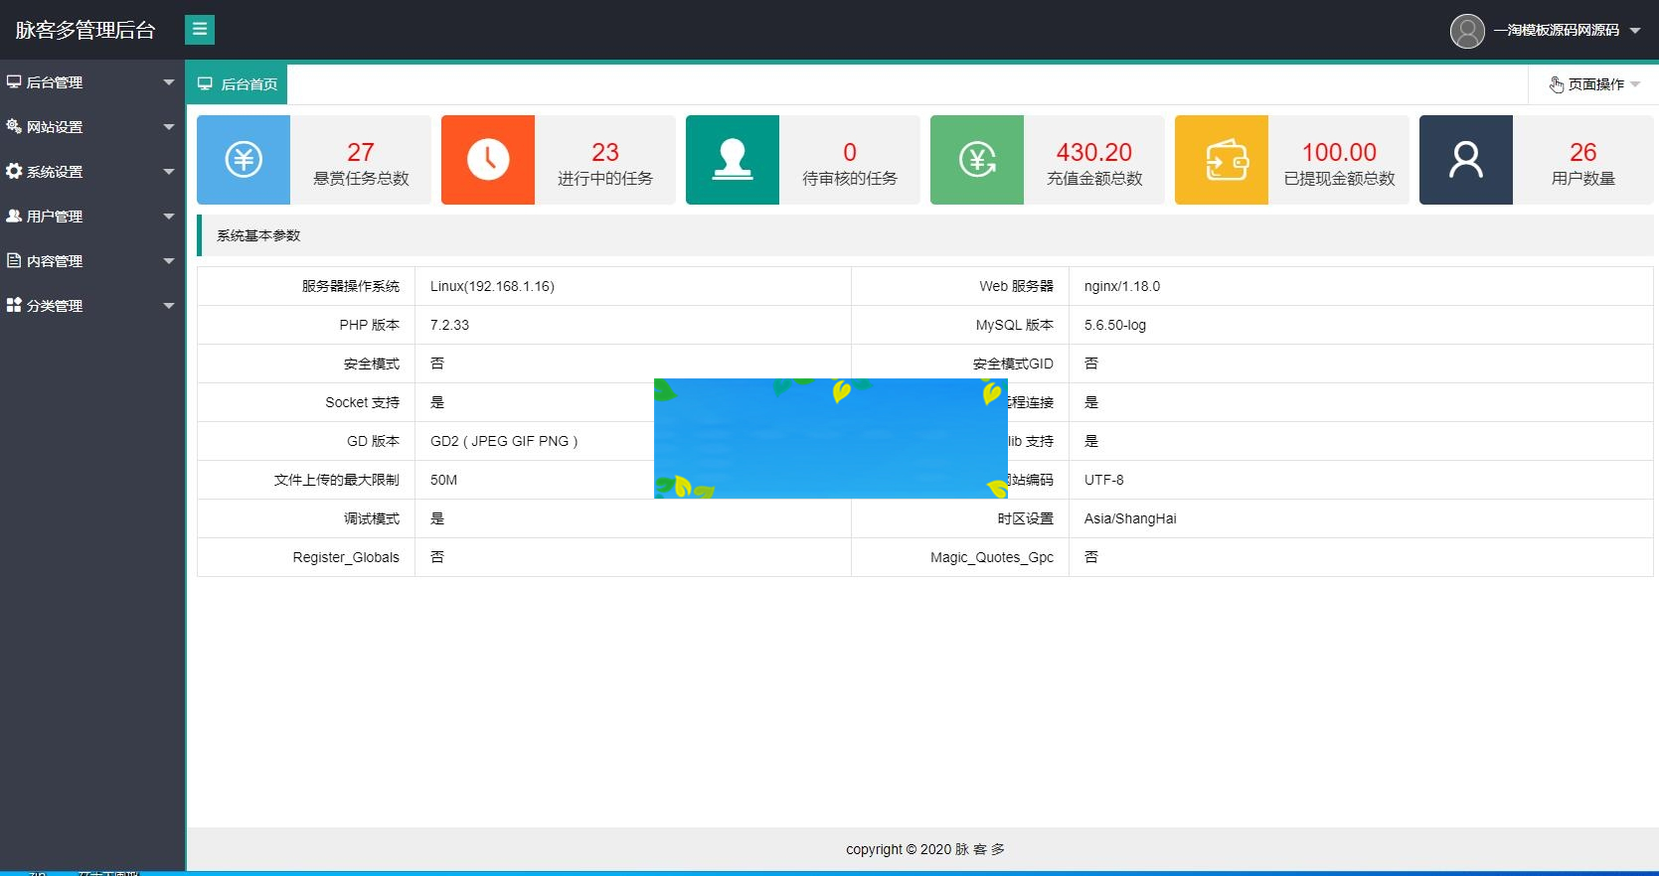
Task: Open the 内容管理 sidebar section
Action: 90,261
